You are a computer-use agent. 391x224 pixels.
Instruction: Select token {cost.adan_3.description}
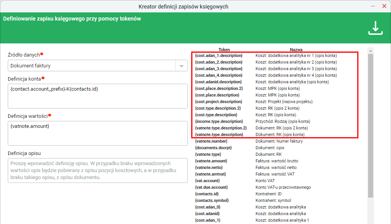point(219,69)
